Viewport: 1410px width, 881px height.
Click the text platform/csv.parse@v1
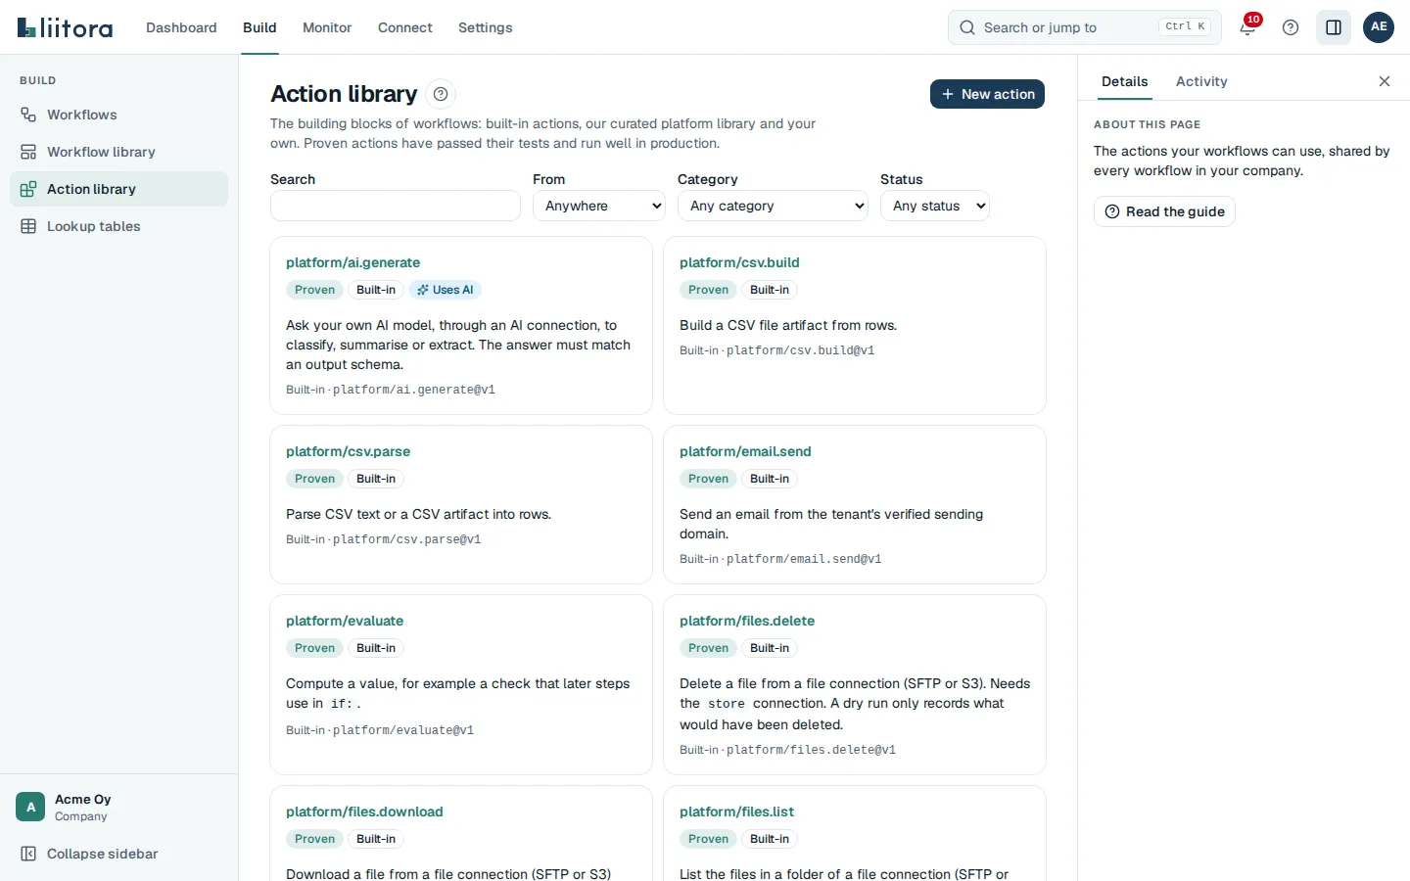407,539
